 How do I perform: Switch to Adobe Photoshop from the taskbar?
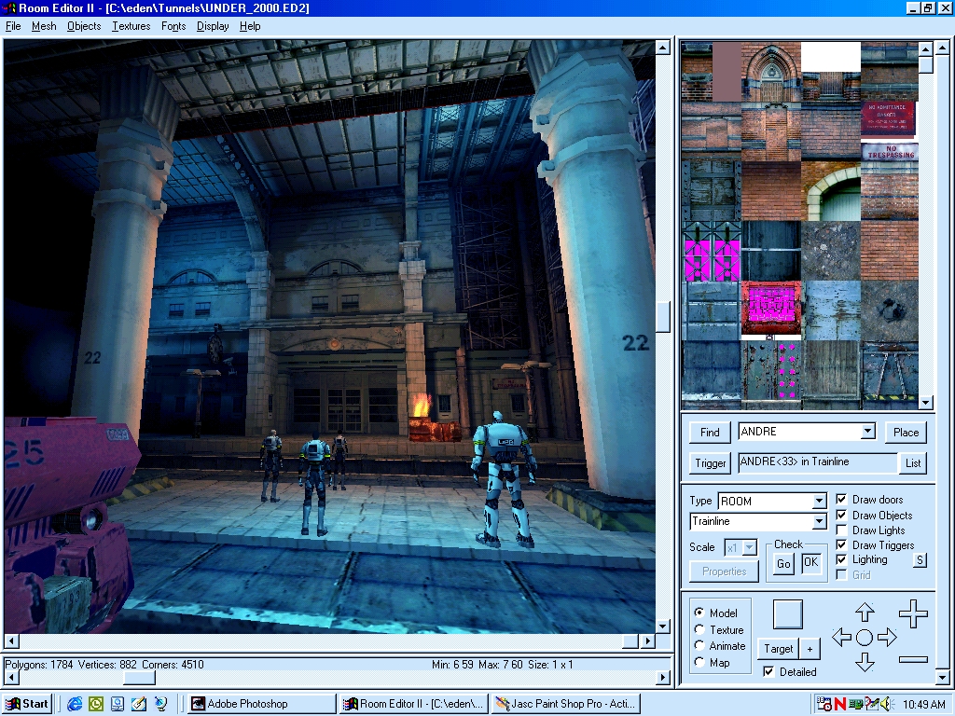(262, 704)
